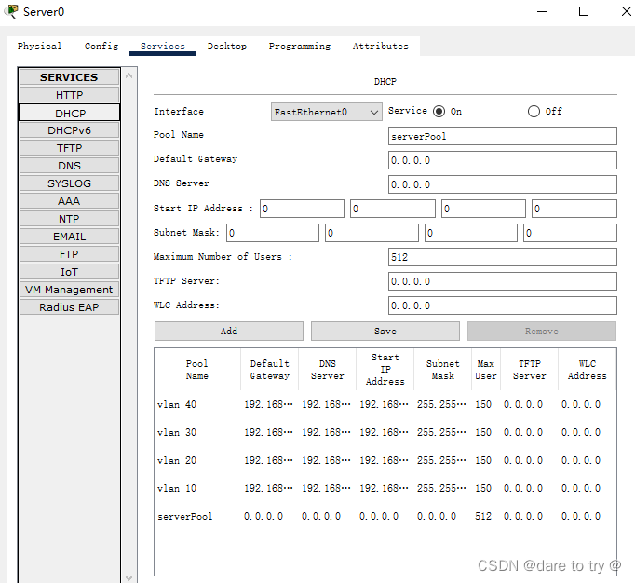Click the Add pool button

[x=229, y=332]
